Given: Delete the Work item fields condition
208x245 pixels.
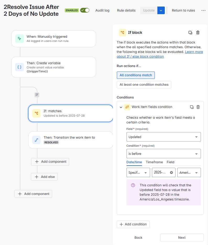Looking at the screenshot, I should [x=198, y=107].
